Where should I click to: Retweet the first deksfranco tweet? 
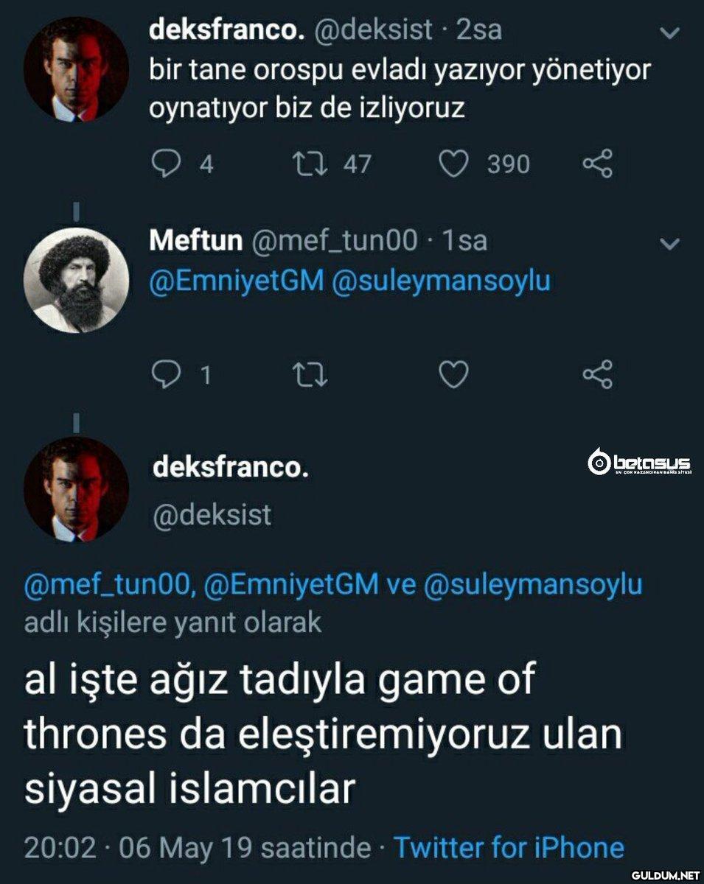click(x=309, y=164)
